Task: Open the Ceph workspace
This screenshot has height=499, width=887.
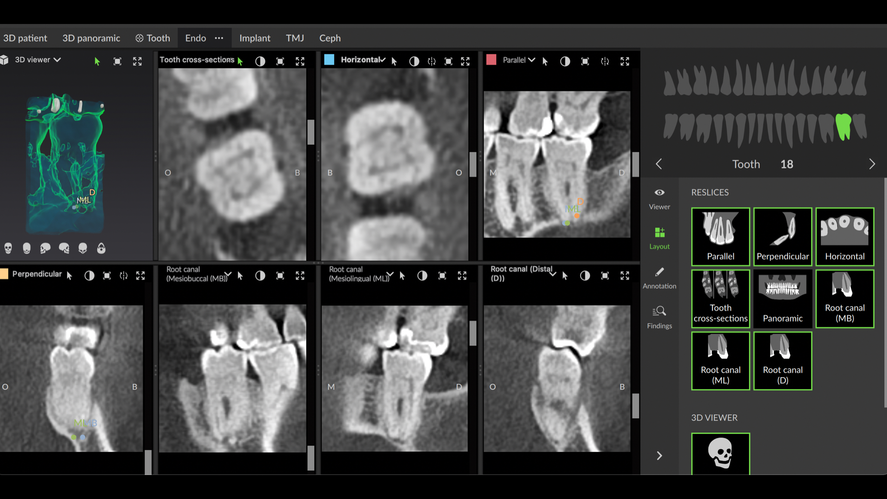Action: pos(329,38)
